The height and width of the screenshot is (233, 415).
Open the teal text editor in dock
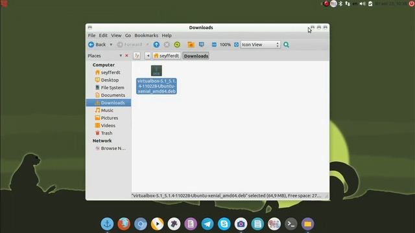(257, 224)
